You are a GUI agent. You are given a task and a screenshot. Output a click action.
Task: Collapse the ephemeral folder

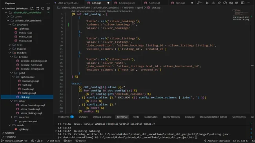click(13, 77)
